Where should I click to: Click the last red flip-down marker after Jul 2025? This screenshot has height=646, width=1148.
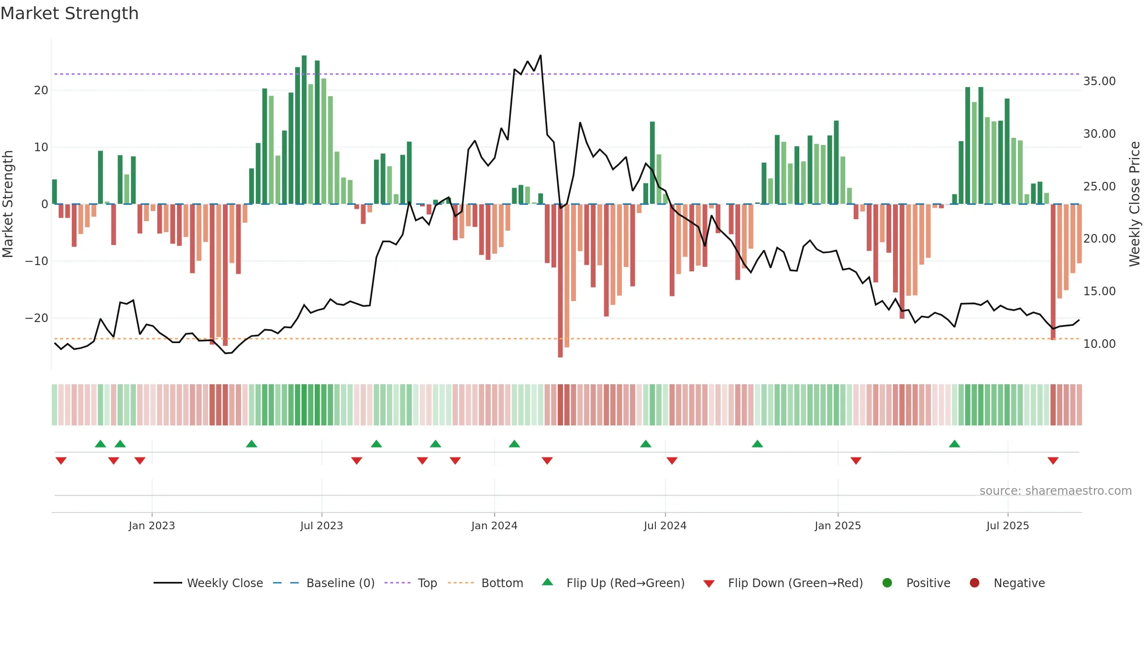tap(1053, 460)
